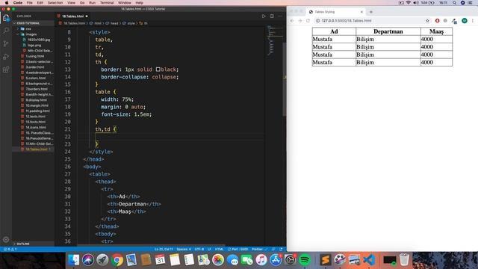Open the Terminal menu

pyautogui.click(x=107, y=3)
